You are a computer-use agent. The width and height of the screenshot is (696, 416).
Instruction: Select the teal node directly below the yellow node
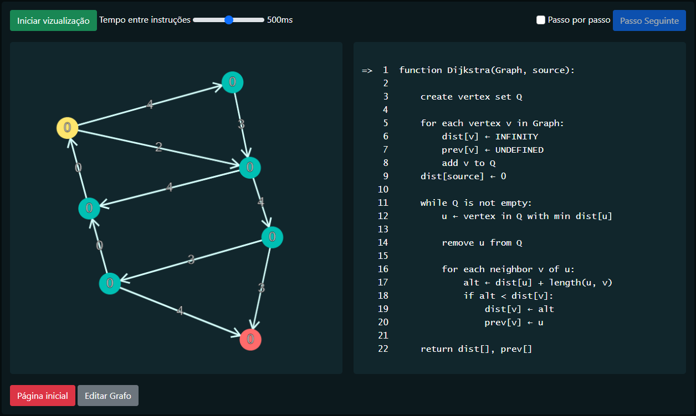pos(89,209)
